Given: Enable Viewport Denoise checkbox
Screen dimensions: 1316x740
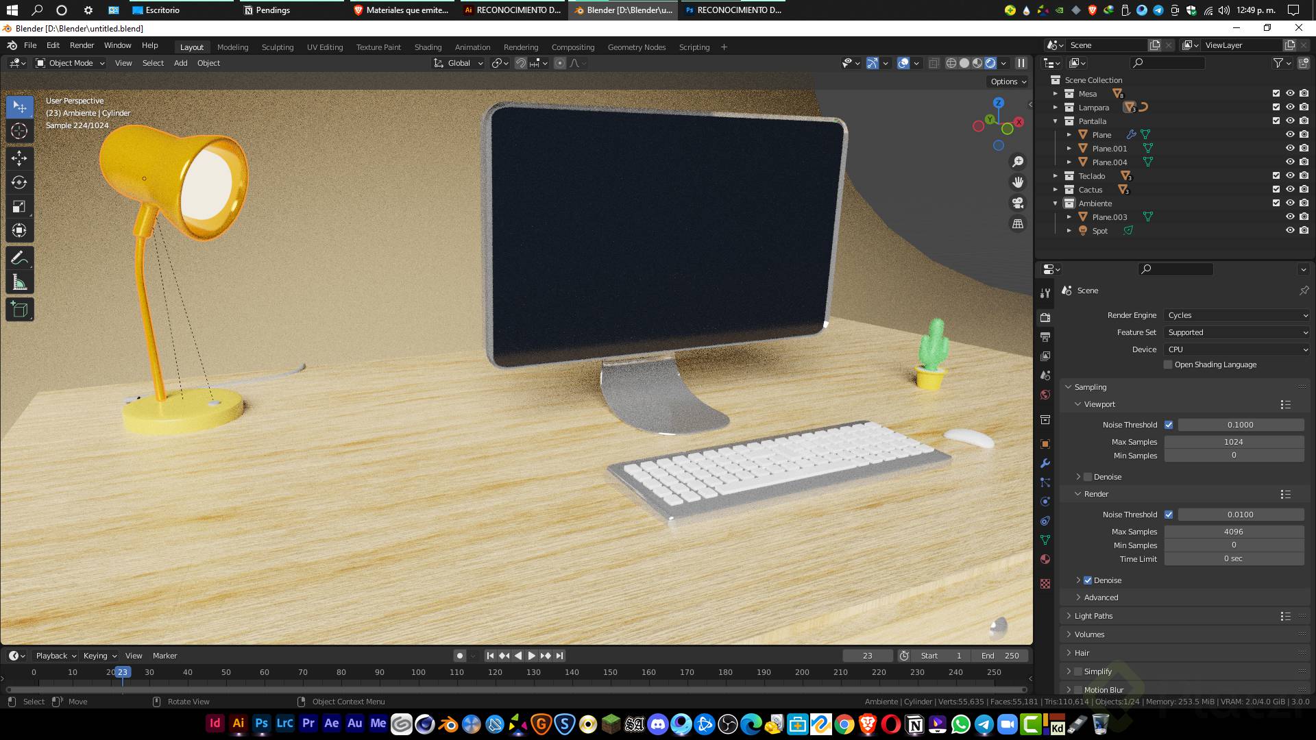Looking at the screenshot, I should coord(1088,477).
